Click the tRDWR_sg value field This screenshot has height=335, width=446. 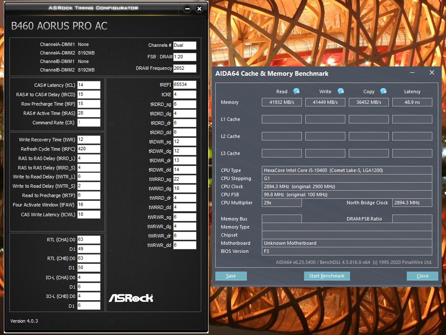coord(185,142)
